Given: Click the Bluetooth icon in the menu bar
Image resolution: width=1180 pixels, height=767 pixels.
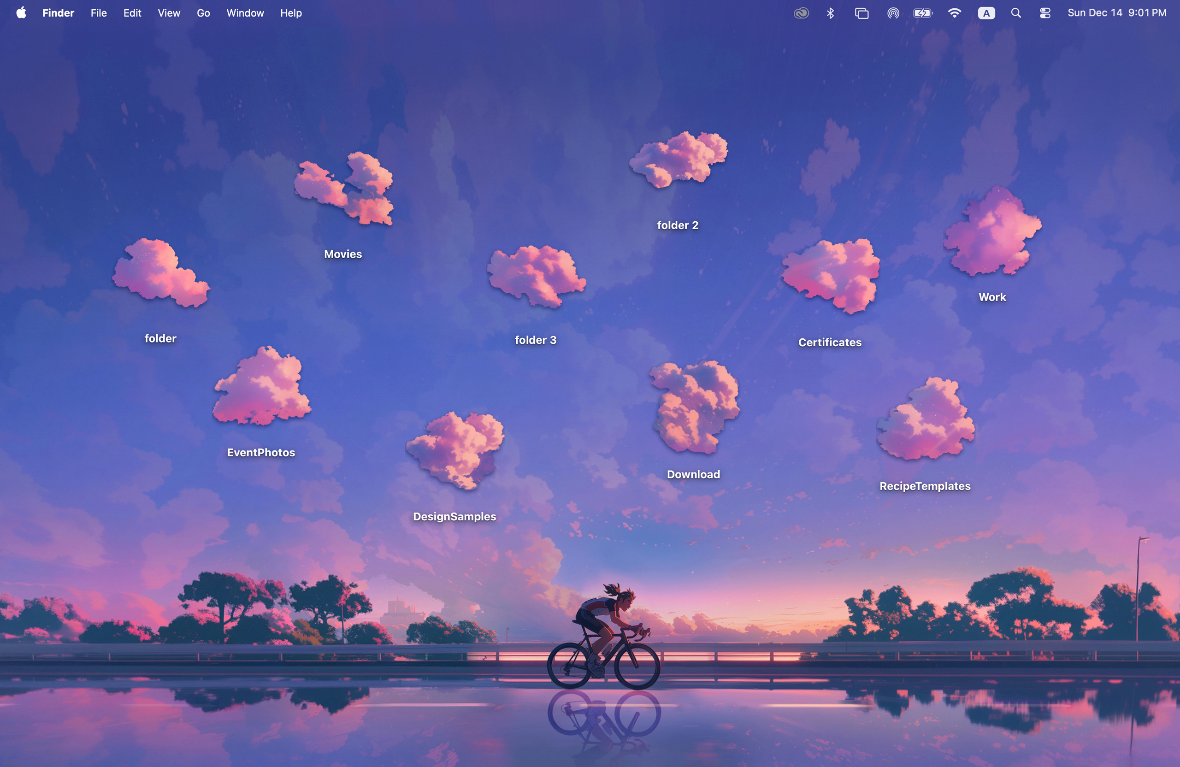Looking at the screenshot, I should 830,13.
